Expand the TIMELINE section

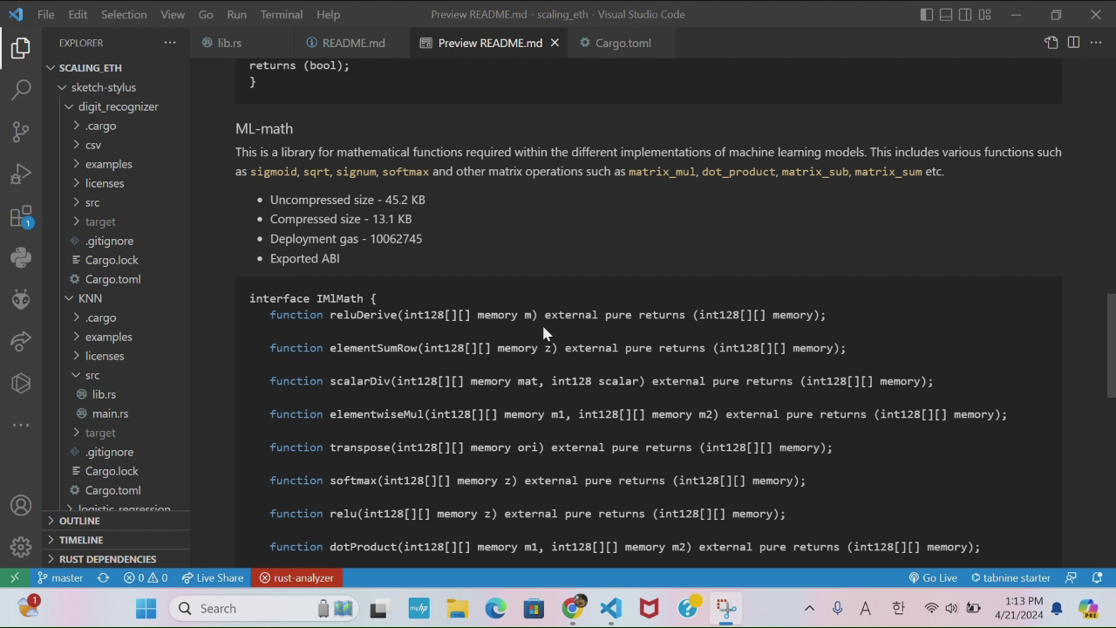tap(81, 540)
